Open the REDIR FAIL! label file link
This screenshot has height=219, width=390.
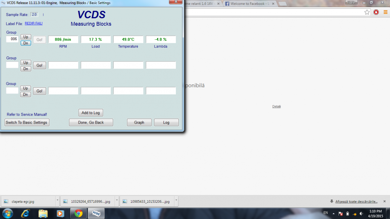point(33,23)
